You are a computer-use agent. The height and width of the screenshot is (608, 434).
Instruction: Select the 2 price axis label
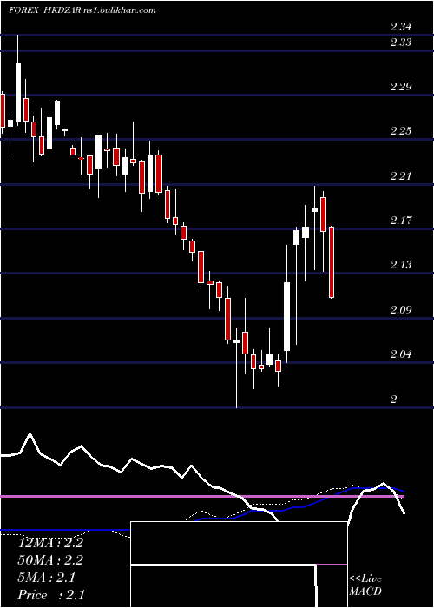pyautogui.click(x=394, y=399)
